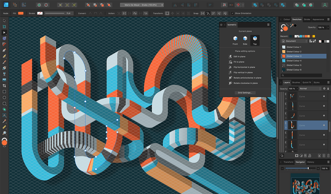Toggle visibility of the highlighted Curve layer
Image resolution: width=331 pixels, height=194 pixels.
[x=324, y=125]
